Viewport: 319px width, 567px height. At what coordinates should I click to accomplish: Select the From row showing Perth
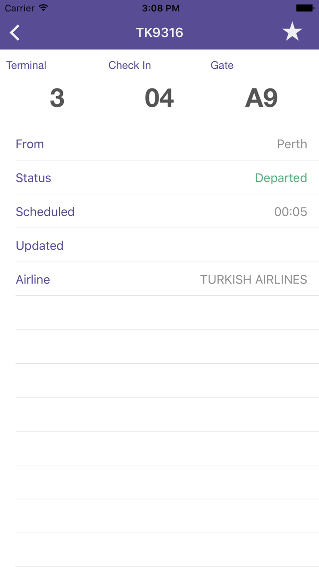point(159,144)
